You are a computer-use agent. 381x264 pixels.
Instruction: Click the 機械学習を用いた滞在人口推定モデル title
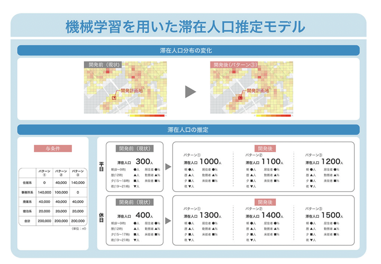(x=185, y=27)
